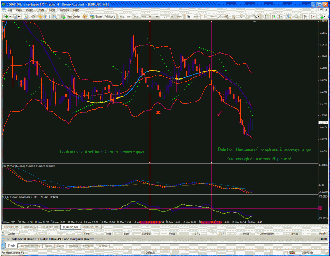Select the vertical line drawing tool
This screenshot has width=330, height=256.
pos(204,16)
